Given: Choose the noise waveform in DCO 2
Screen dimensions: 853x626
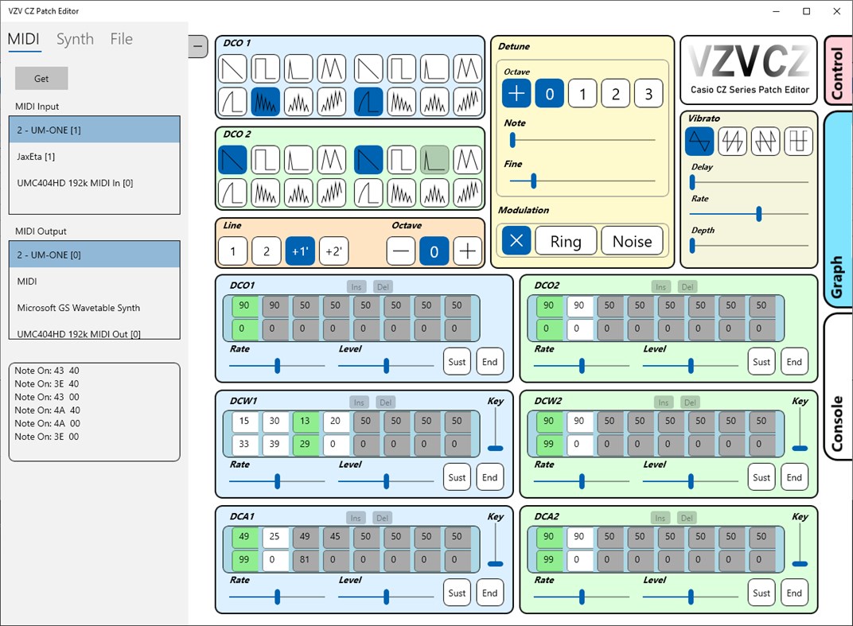Looking at the screenshot, I should point(266,192).
